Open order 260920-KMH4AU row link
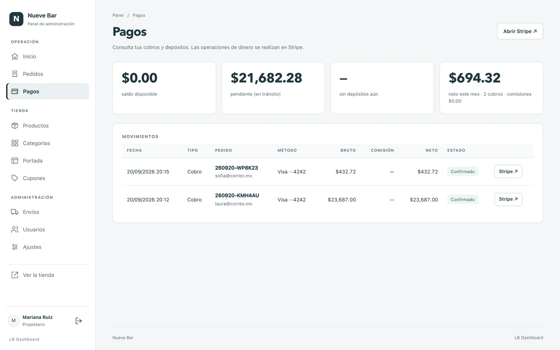The image size is (560, 350). [237, 196]
